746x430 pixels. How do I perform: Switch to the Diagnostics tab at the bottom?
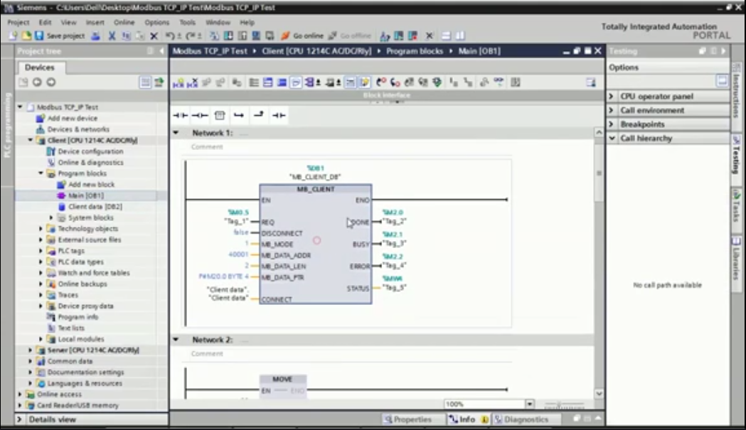[525, 419]
